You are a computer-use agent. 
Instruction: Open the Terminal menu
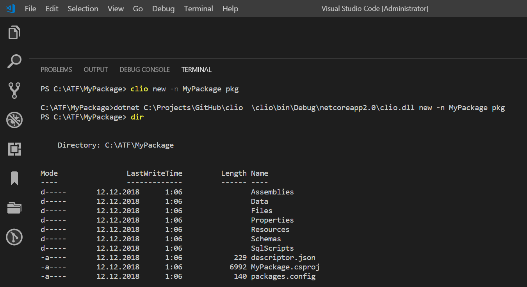198,9
